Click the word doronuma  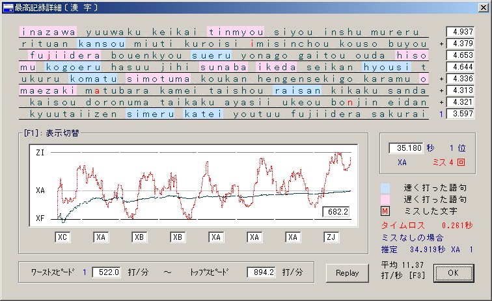coord(117,102)
